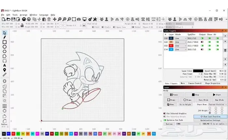Viewport: 228px width, 140px height.
Task: Open the Arrange menu
Action: coord(23,15)
